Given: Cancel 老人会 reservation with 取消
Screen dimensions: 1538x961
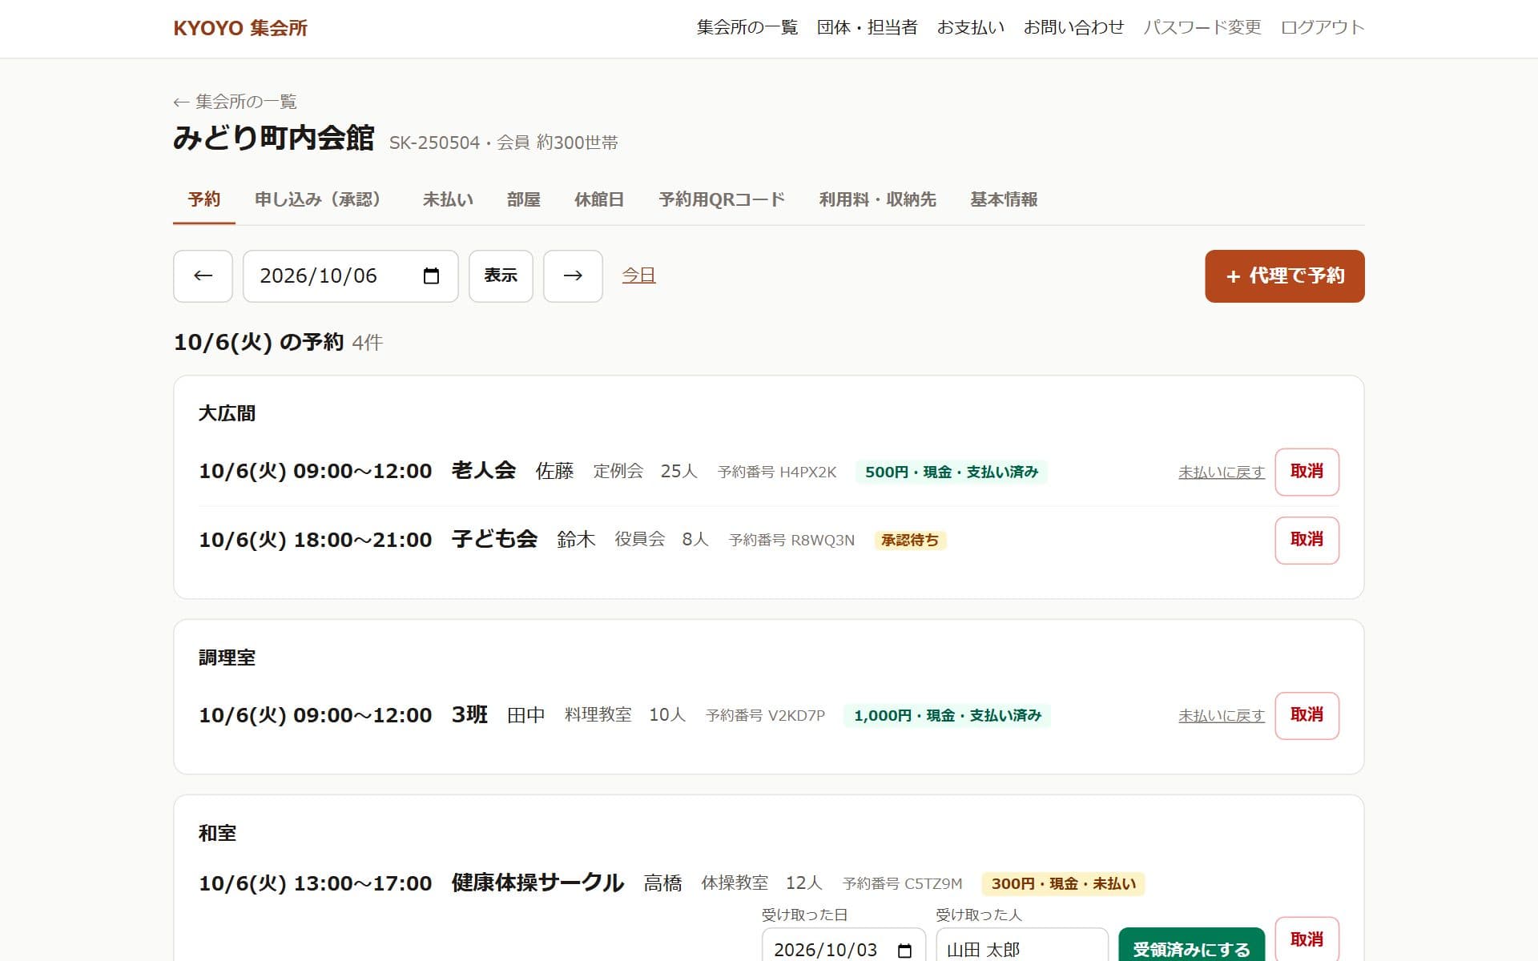Looking at the screenshot, I should 1306,472.
